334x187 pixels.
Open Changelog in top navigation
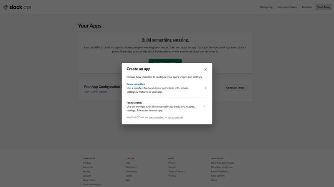pos(266,7)
